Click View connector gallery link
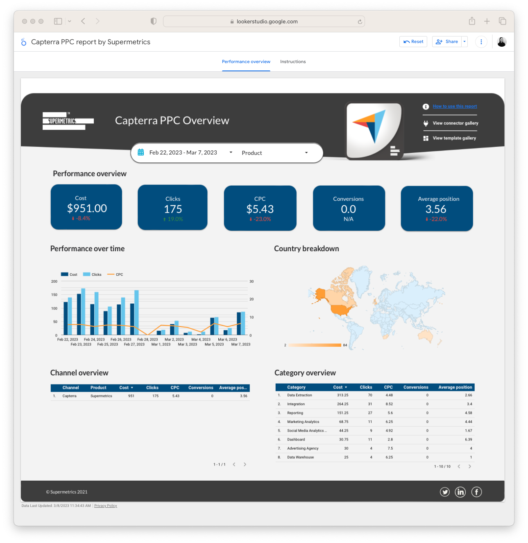The width and height of the screenshot is (528, 543). [455, 123]
